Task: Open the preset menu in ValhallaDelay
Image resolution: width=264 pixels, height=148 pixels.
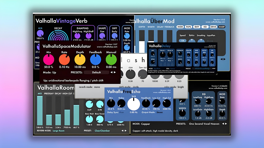Action: point(202,68)
